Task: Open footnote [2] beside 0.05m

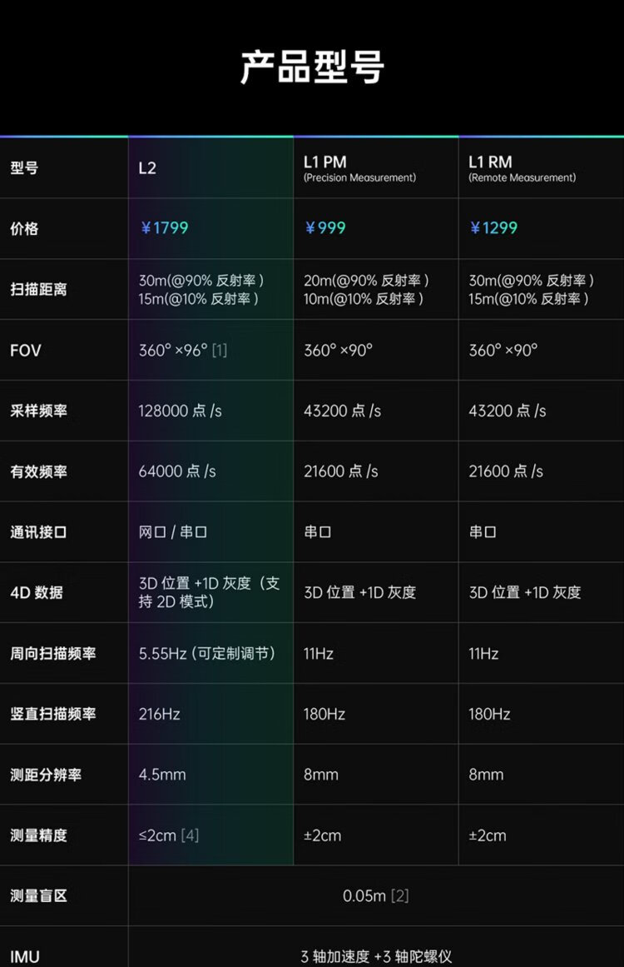Action: click(x=399, y=896)
